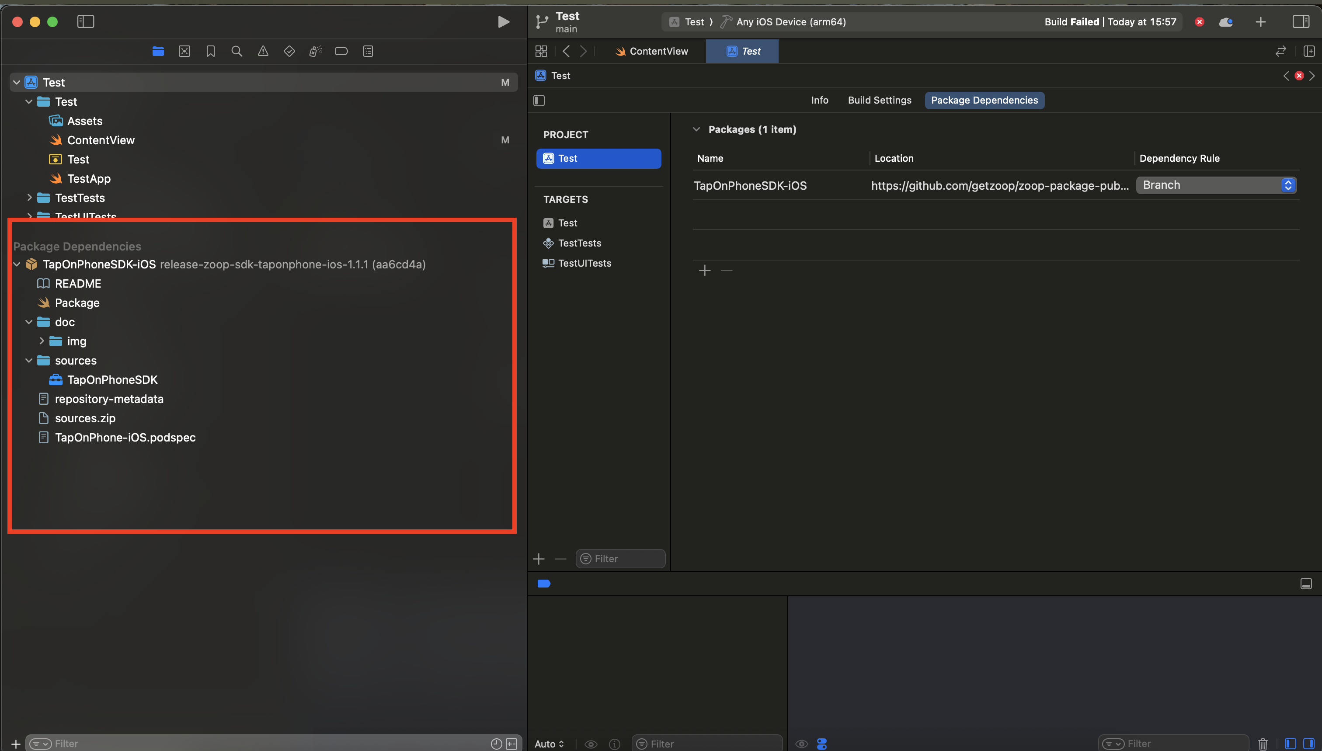Go forward in editor history
The height and width of the screenshot is (751, 1322).
583,51
